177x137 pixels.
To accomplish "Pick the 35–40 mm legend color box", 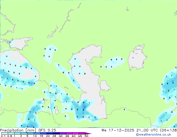I will click(69, 133).
